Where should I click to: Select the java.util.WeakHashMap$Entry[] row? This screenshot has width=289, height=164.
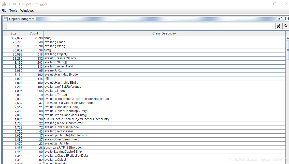(144, 115)
